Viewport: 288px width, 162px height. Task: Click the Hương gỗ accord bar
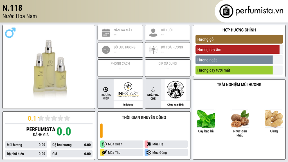(239, 39)
